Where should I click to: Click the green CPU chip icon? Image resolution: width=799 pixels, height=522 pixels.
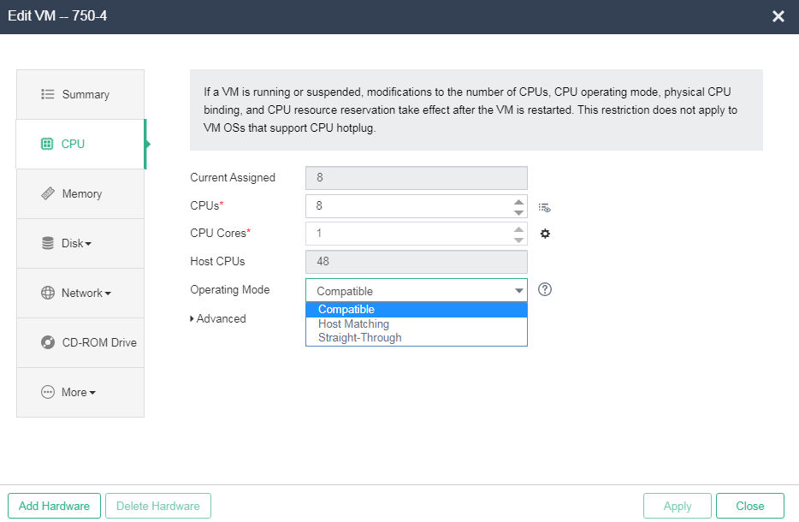47,145
